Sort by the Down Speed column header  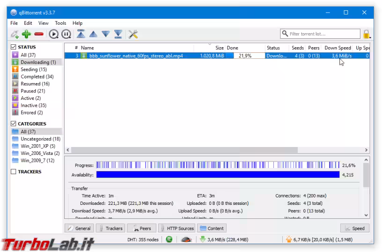coord(338,48)
